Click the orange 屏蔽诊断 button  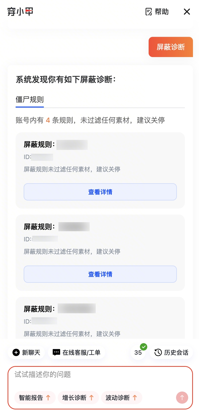171,47
